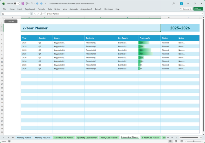Open the Formulas ribbon tab
Viewport: 205px width, 143px height.
41,9
